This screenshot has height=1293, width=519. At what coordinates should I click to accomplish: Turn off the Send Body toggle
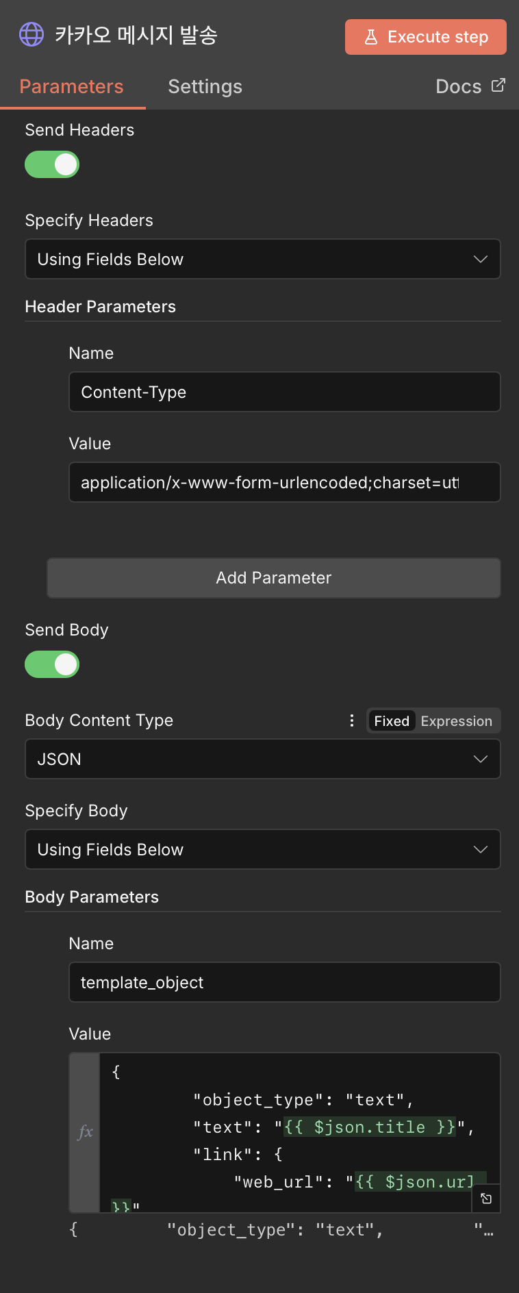(x=52, y=664)
